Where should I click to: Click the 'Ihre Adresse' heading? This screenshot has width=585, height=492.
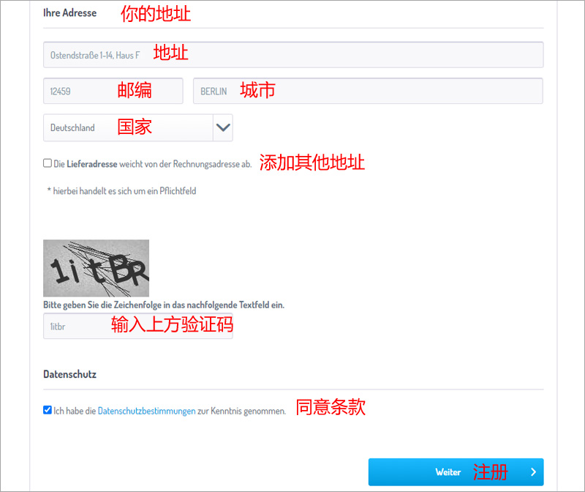coord(69,12)
